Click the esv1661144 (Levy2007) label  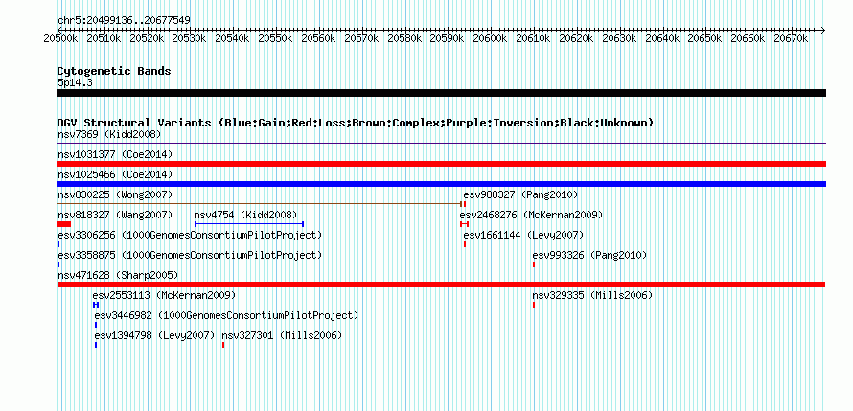(x=523, y=235)
